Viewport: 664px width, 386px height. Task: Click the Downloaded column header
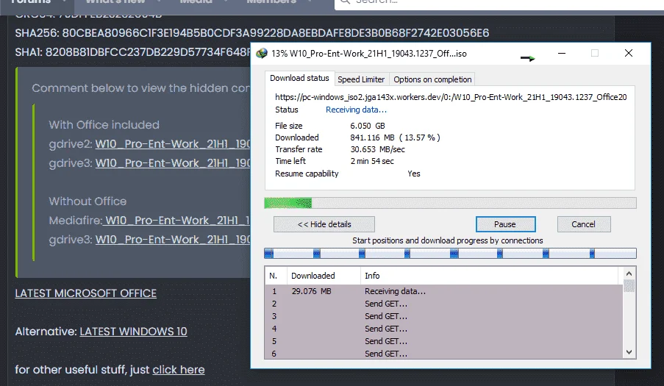point(324,276)
